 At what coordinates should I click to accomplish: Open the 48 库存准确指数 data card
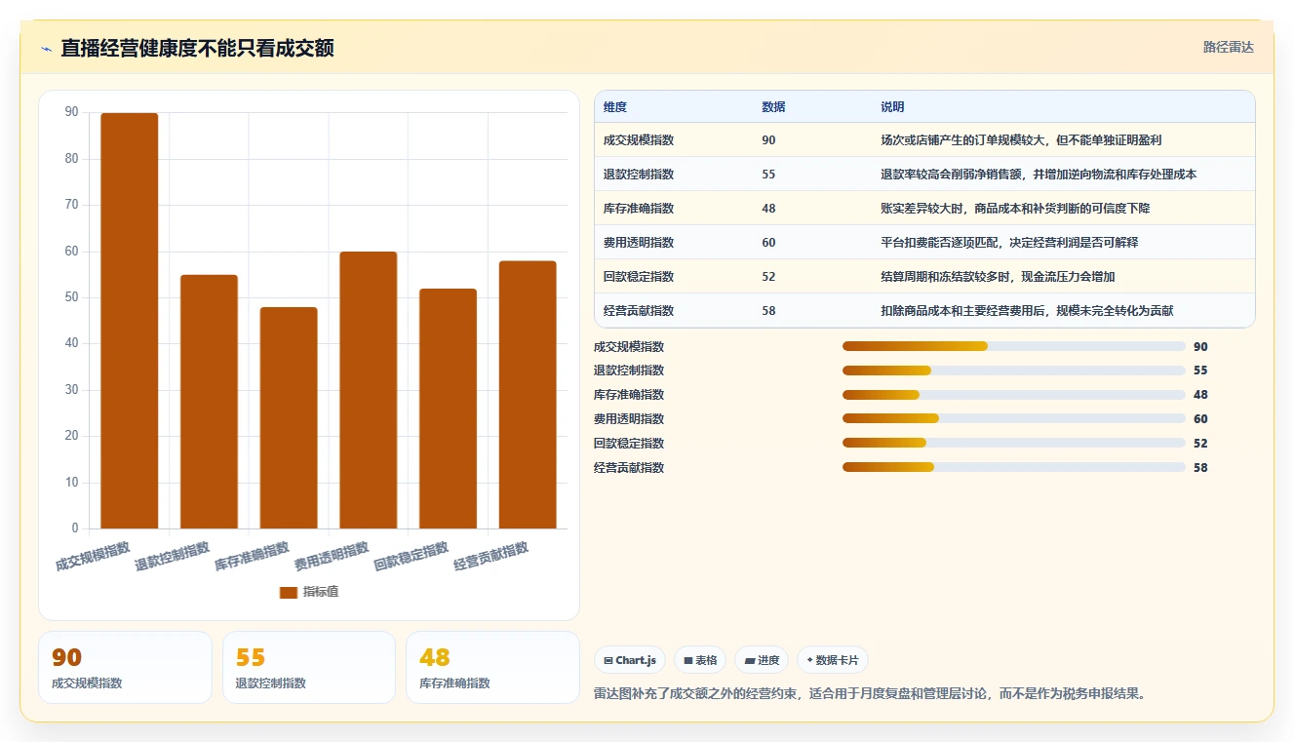tap(492, 667)
